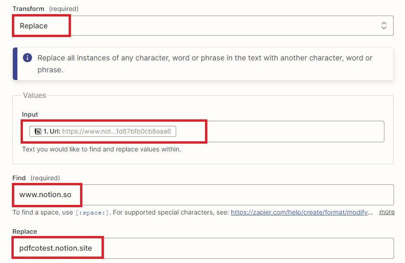Viewport: 405px width, 263px height.
Task: Click the Values section heading
Action: [x=35, y=95]
